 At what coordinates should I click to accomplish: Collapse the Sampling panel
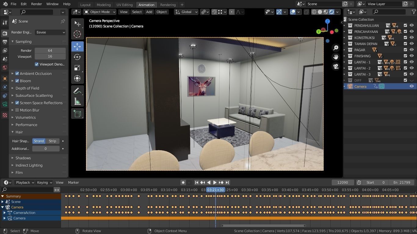click(23, 41)
